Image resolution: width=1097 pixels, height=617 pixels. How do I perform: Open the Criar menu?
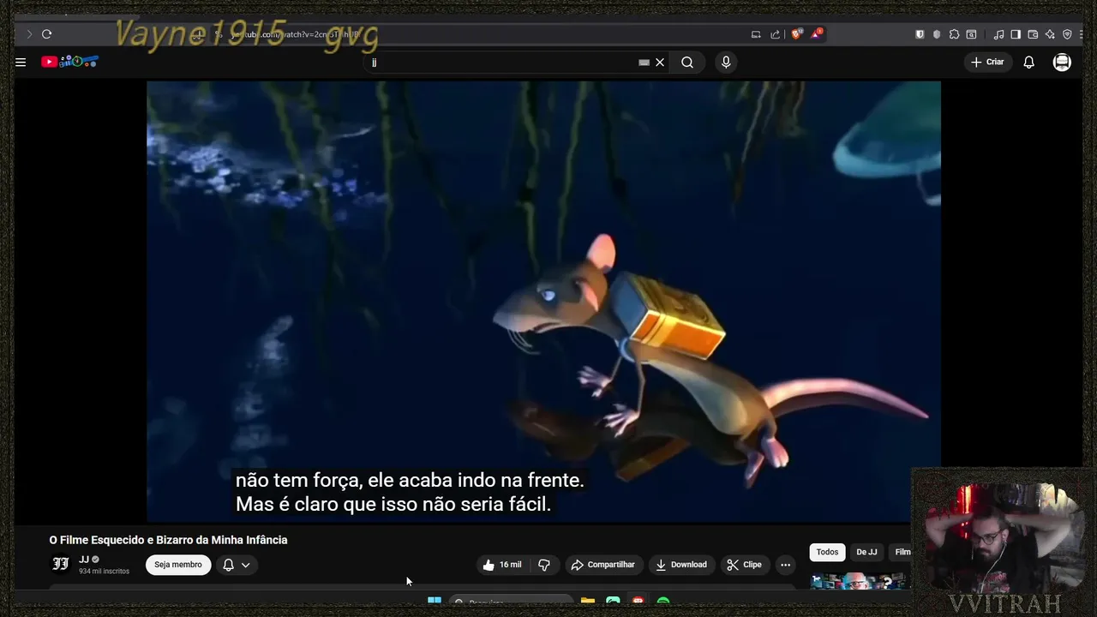tap(987, 62)
